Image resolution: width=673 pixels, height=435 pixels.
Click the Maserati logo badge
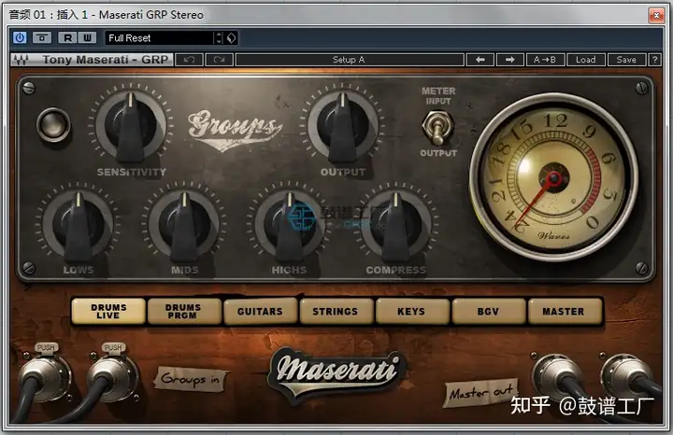tap(337, 373)
